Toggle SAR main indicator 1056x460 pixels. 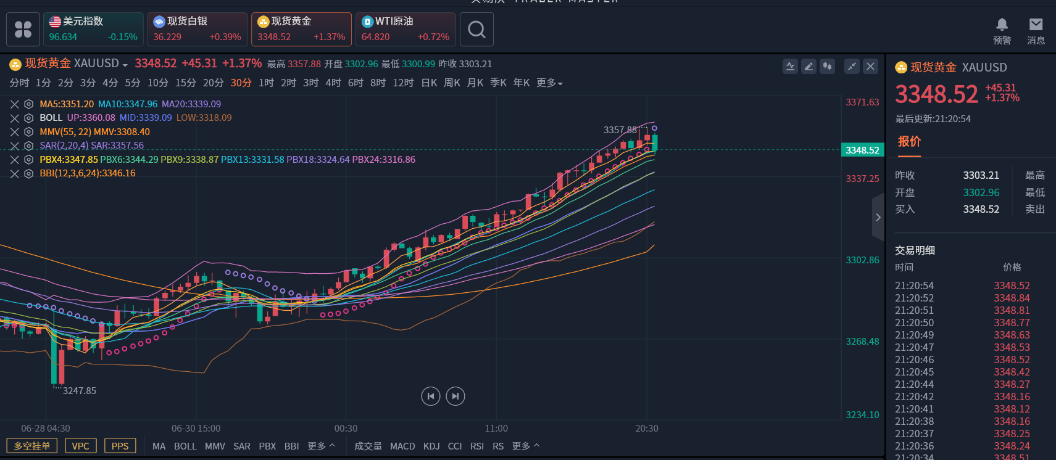coord(242,446)
